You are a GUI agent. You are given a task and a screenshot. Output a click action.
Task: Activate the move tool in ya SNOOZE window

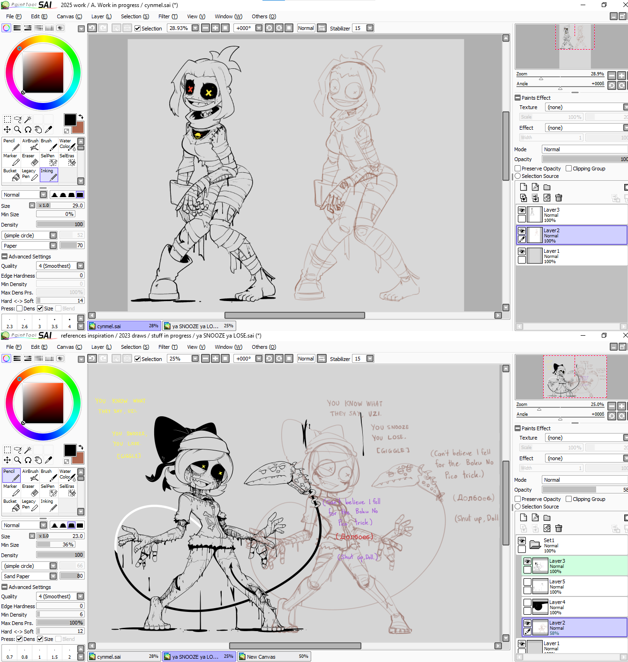pos(7,460)
